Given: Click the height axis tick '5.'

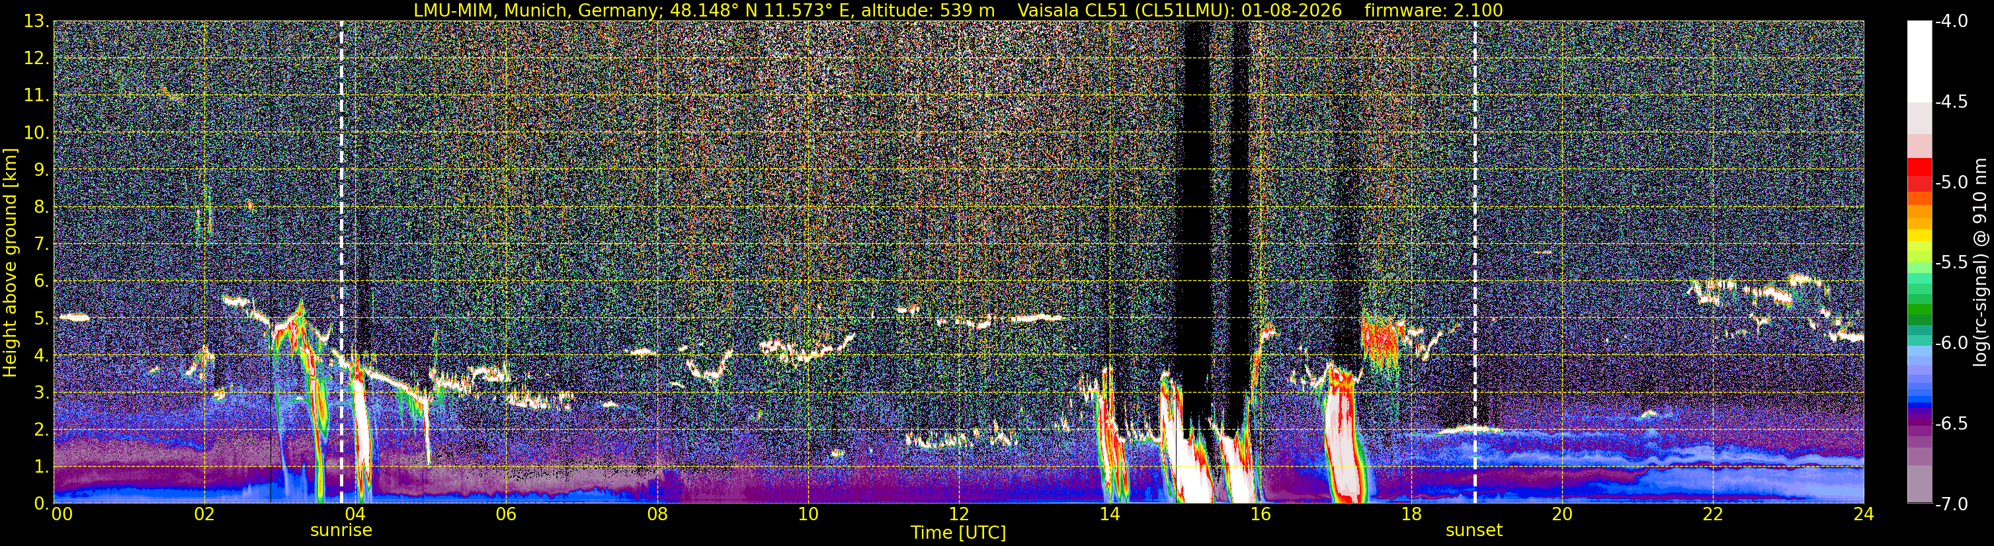Looking at the screenshot, I should point(42,319).
